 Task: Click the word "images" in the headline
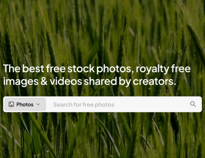click(x=21, y=82)
